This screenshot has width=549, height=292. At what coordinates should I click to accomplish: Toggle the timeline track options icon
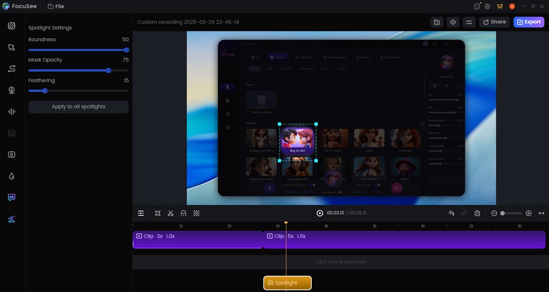pyautogui.click(x=141, y=213)
